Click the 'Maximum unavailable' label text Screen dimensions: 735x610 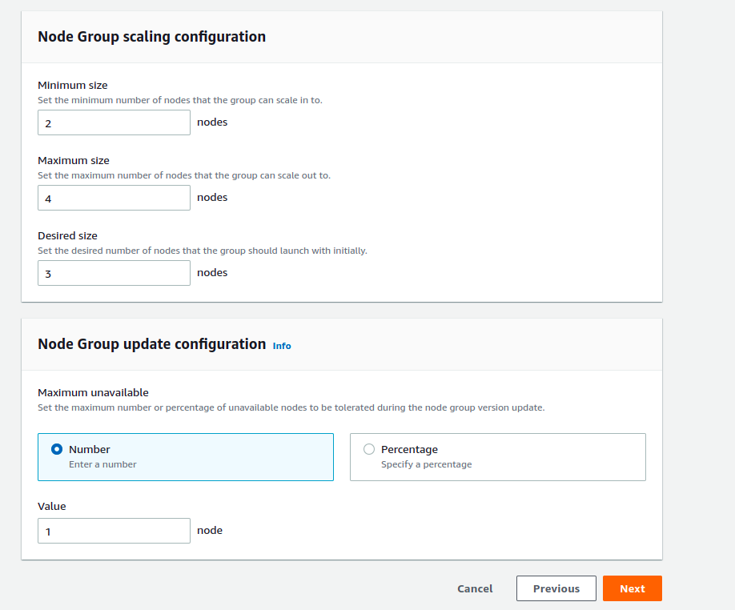tap(93, 392)
